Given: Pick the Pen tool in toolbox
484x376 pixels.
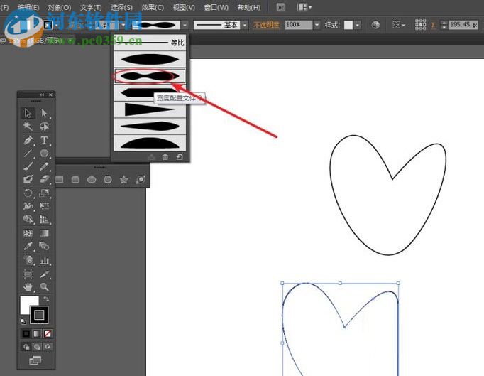Looking at the screenshot, I should coord(28,140).
